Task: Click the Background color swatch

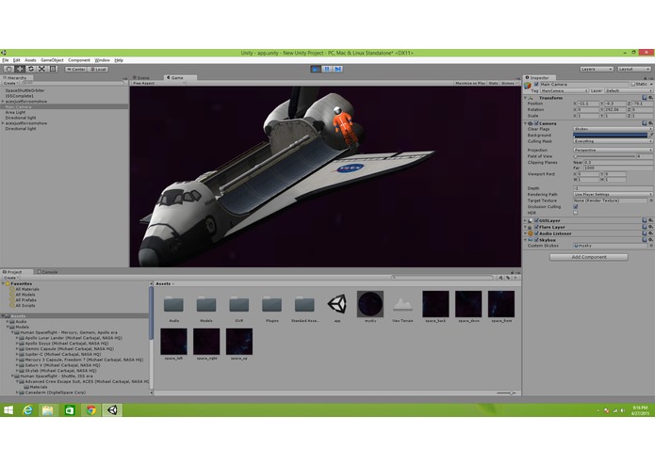Action: point(611,136)
